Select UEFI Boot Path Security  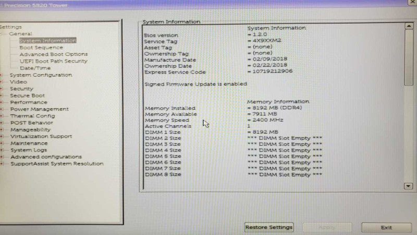coord(54,61)
